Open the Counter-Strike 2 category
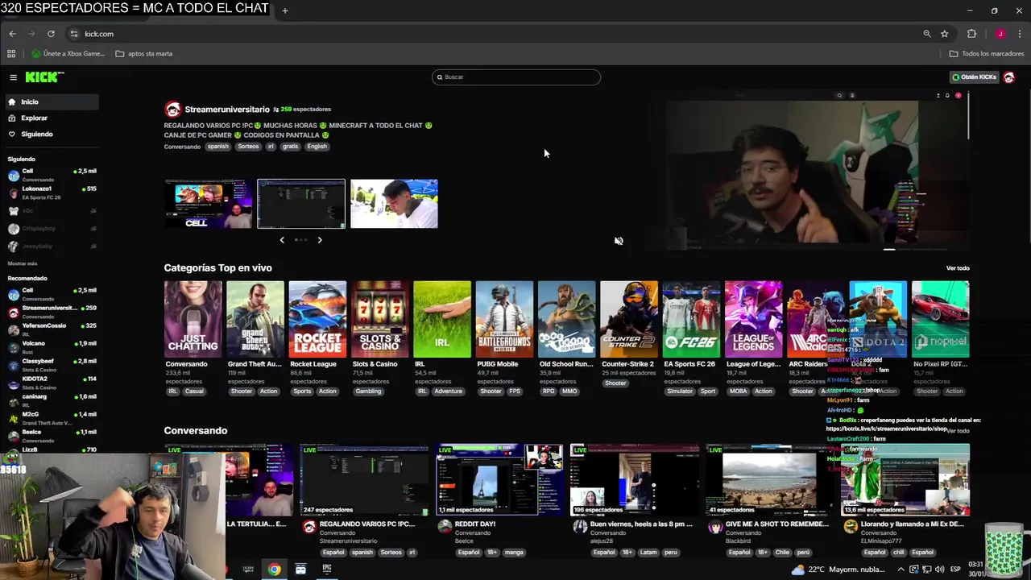1031x580 pixels. point(629,319)
